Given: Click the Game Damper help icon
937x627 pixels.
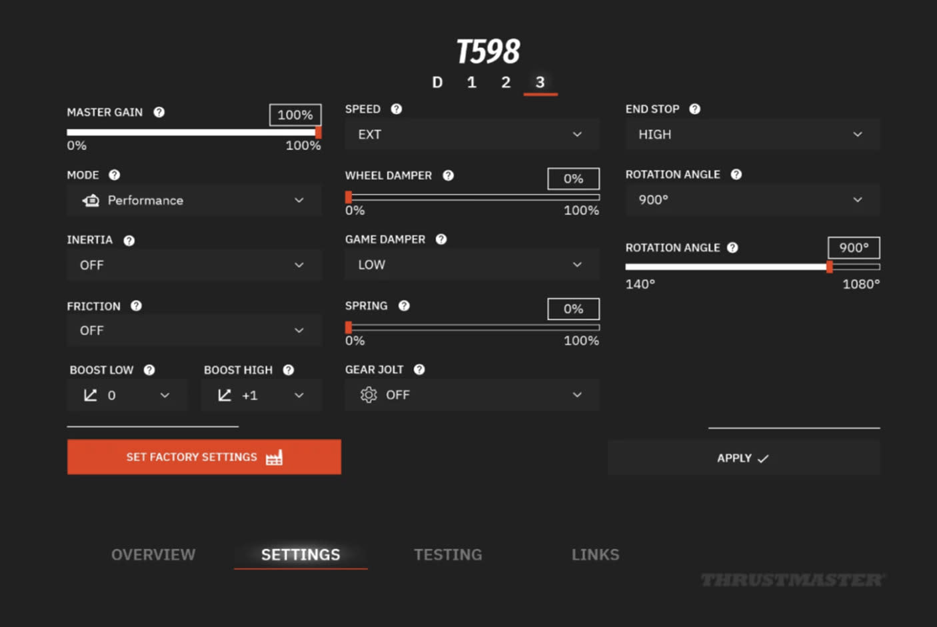Looking at the screenshot, I should [441, 239].
